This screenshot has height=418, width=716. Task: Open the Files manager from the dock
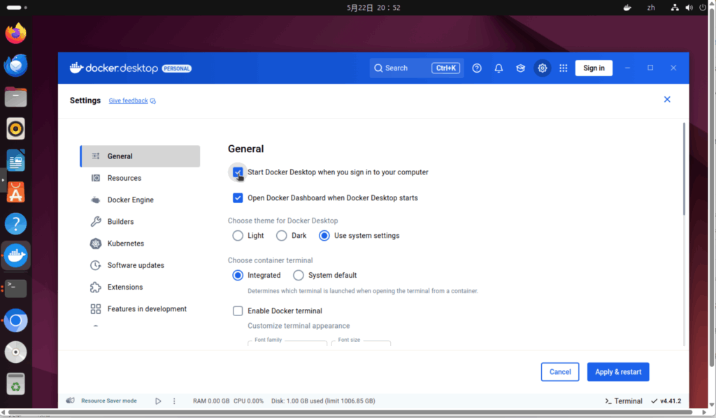15,97
